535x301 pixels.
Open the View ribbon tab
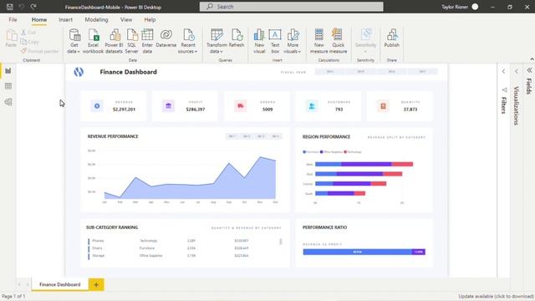tap(126, 20)
